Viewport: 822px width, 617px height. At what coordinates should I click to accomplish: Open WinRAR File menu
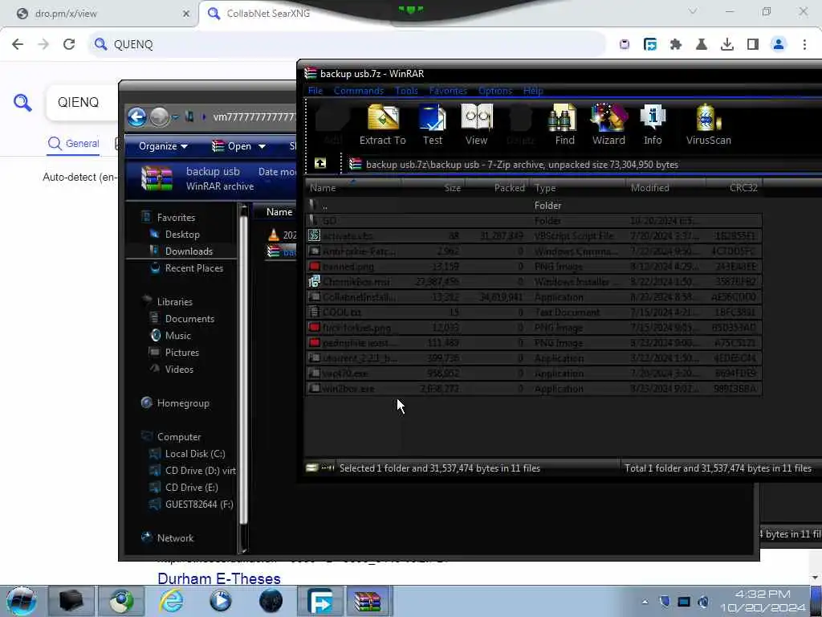click(x=315, y=91)
